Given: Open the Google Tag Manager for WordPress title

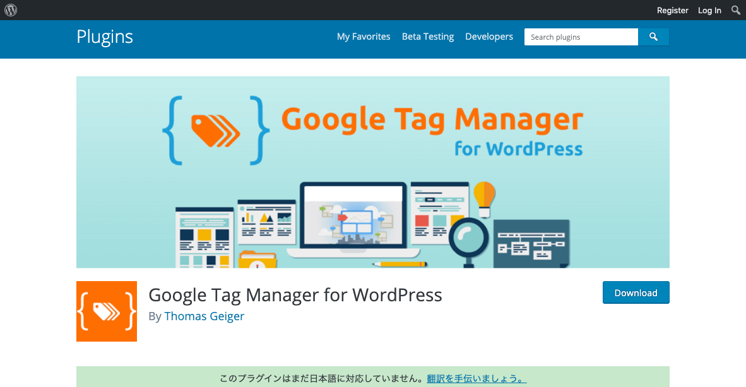Looking at the screenshot, I should coord(295,295).
